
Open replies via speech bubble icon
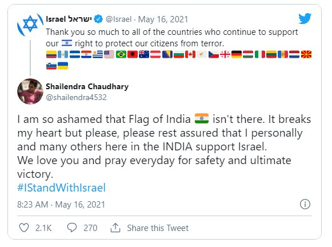pos(72,228)
